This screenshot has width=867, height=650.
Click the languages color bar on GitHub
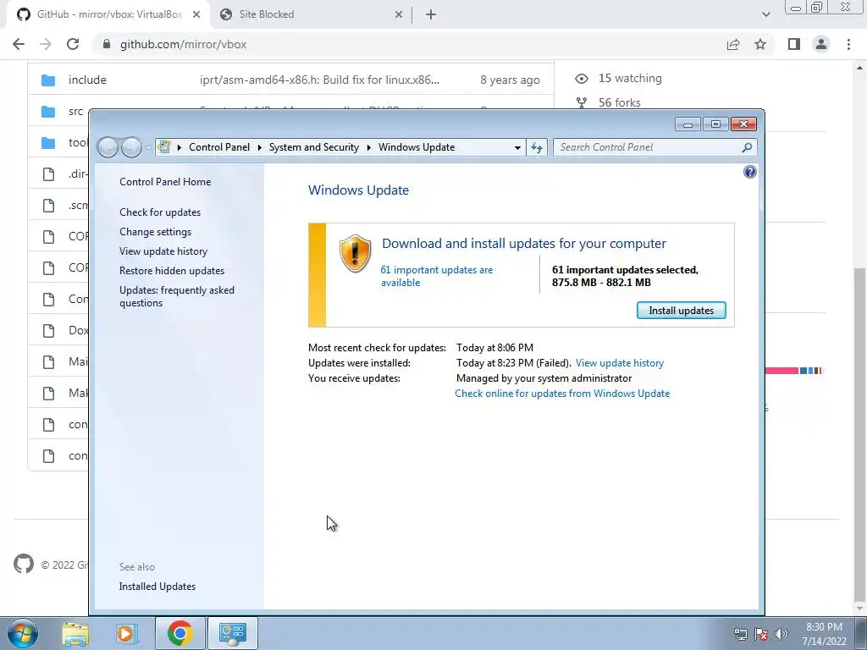(794, 371)
